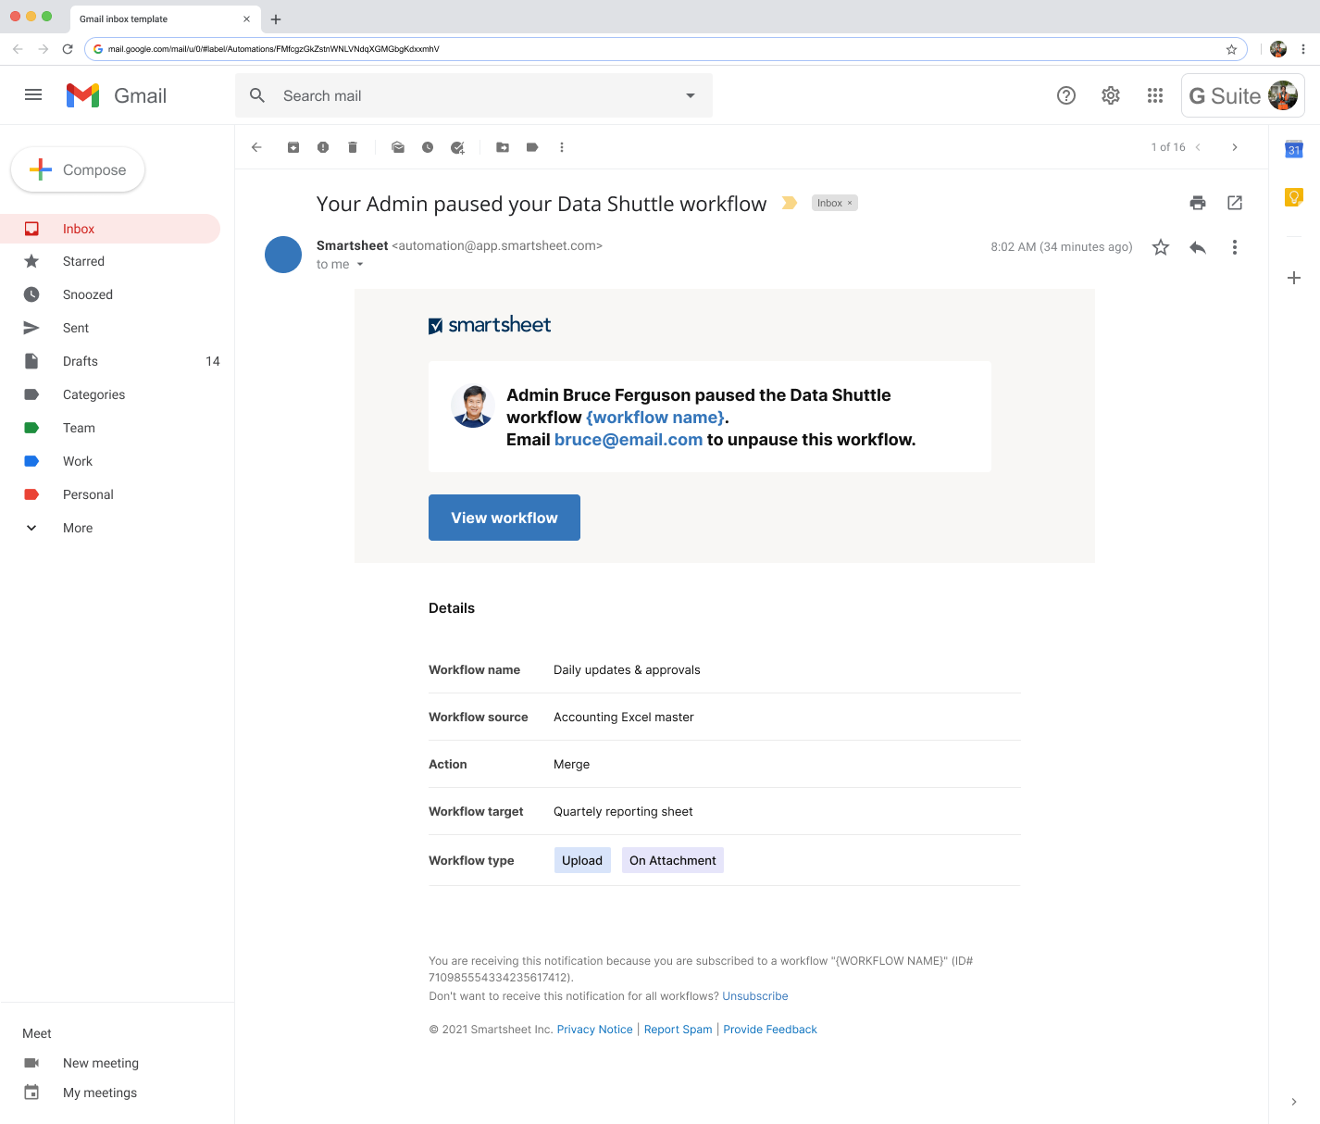This screenshot has height=1124, width=1320.
Task: Open the Privacy Notice link
Action: point(595,1030)
